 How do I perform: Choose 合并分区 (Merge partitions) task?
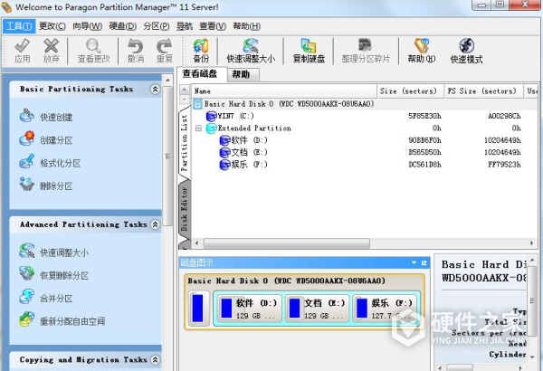pyautogui.click(x=46, y=298)
